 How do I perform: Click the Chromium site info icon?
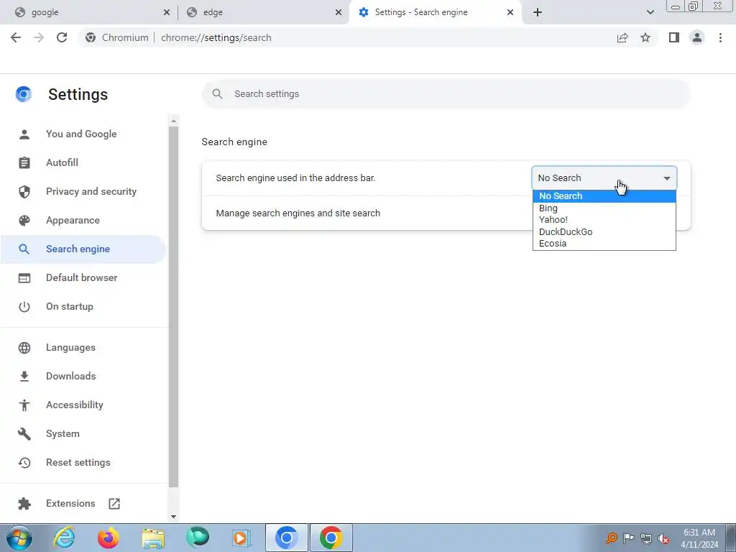(91, 37)
